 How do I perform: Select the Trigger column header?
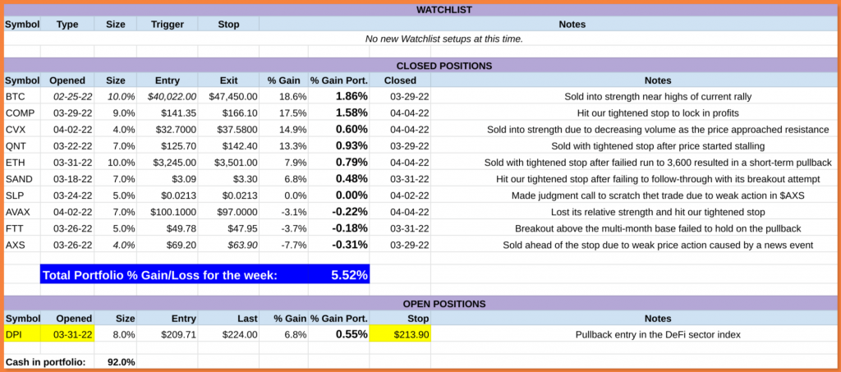click(168, 24)
